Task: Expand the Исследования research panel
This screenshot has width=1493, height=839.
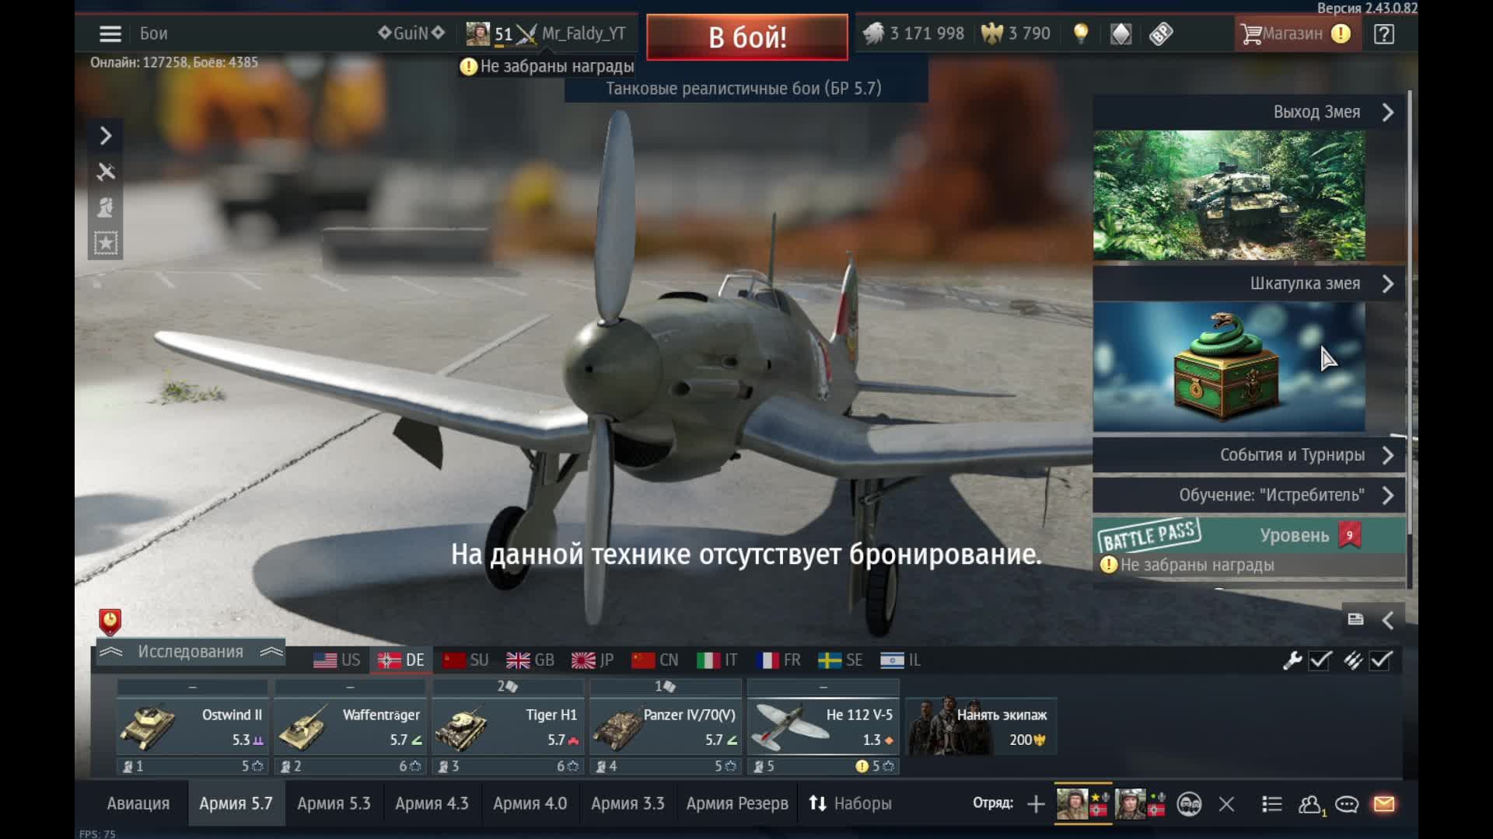Action: 191,652
